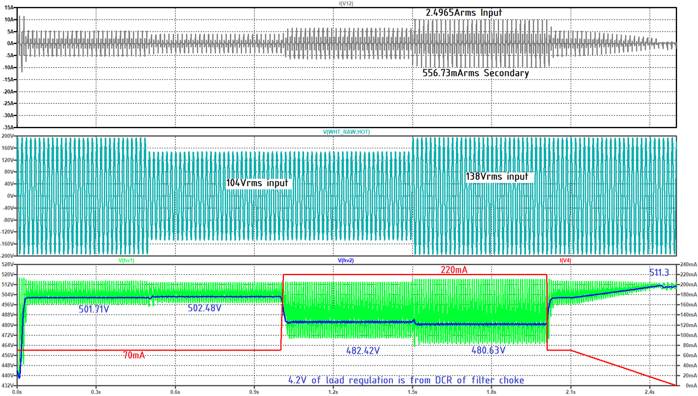Image resolution: width=698 pixels, height=396 pixels.
Task: Click the 432V left axis label
Action: (x=7, y=386)
